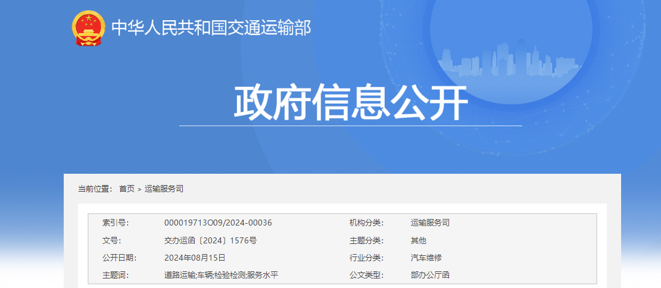
Task: Open the 中华人民共和国交通运输部 site title
Action: pos(211,28)
